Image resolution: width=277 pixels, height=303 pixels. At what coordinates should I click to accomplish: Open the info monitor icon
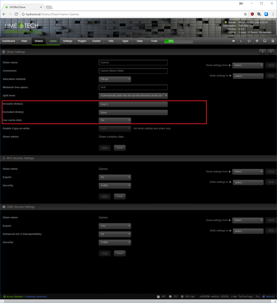pos(265,41)
